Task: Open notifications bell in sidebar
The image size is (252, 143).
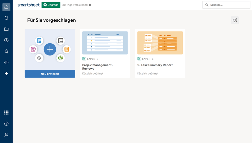Action: tap(6, 18)
